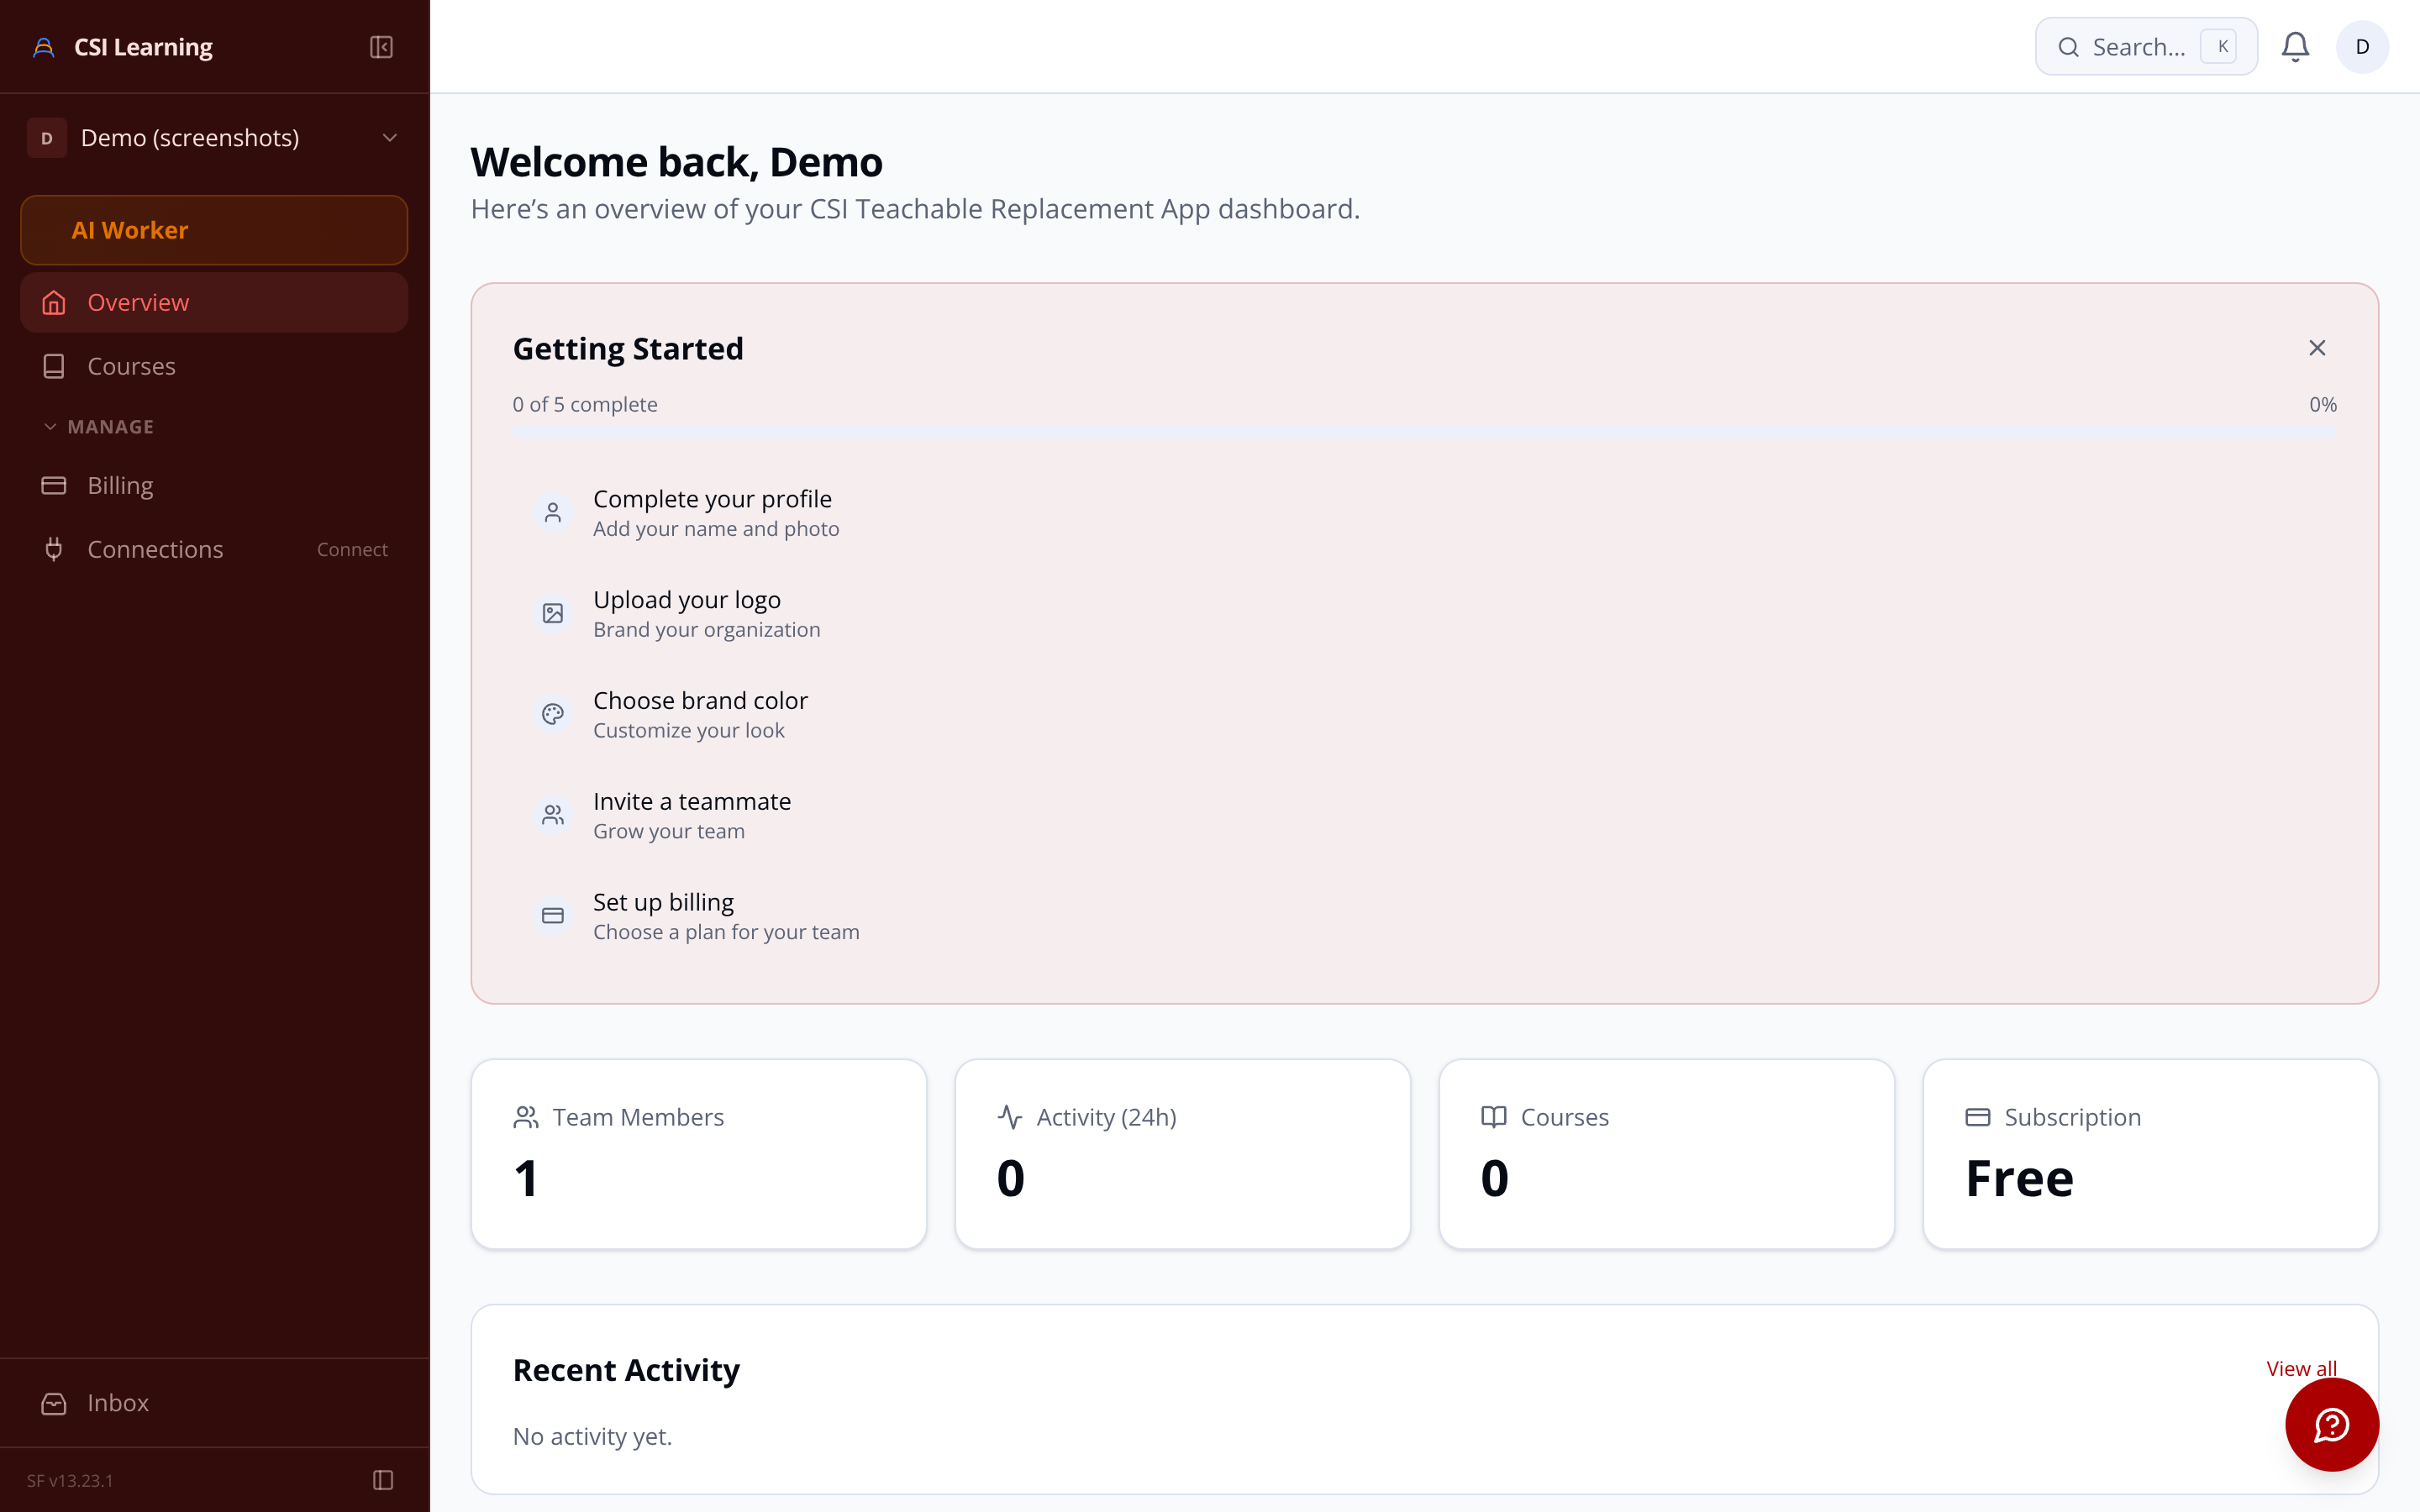
Task: Open the Courses page in sidebar
Action: coord(214,366)
